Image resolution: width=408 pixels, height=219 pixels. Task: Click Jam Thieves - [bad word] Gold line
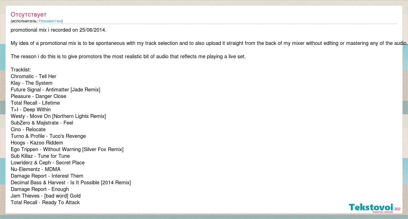(x=46, y=196)
